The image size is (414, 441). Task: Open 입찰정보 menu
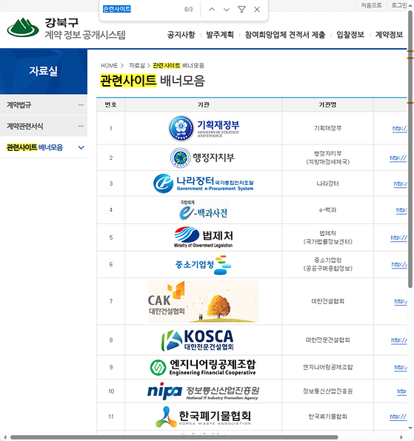pos(350,35)
